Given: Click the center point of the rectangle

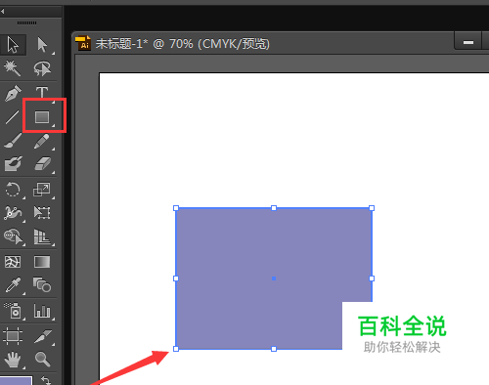Looking at the screenshot, I should pyautogui.click(x=274, y=278).
